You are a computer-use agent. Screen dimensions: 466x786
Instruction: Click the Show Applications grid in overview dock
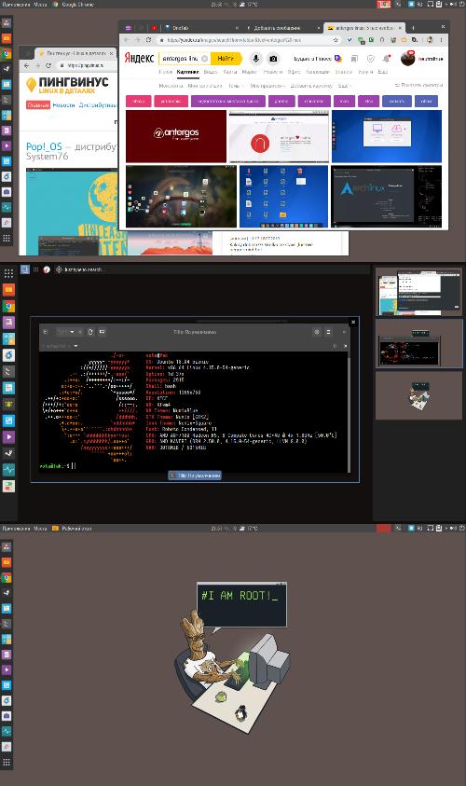coord(8,273)
